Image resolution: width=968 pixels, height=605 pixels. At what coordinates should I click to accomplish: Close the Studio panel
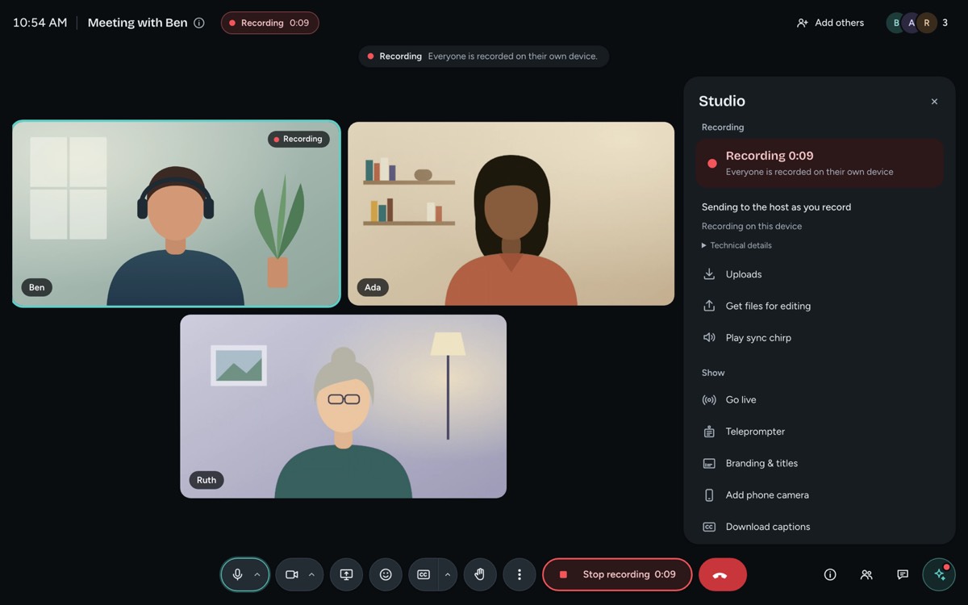[x=934, y=102]
